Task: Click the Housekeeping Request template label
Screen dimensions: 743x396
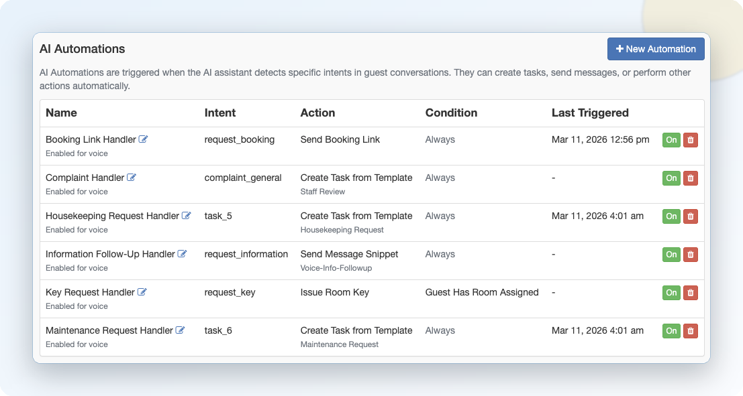Action: tap(342, 230)
